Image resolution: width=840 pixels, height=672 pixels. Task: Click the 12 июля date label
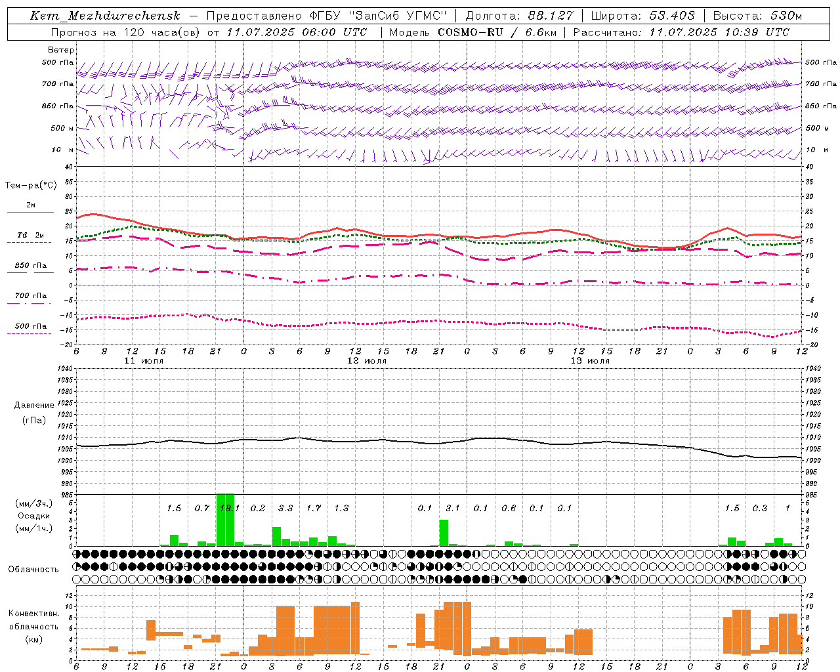pyautogui.click(x=367, y=361)
